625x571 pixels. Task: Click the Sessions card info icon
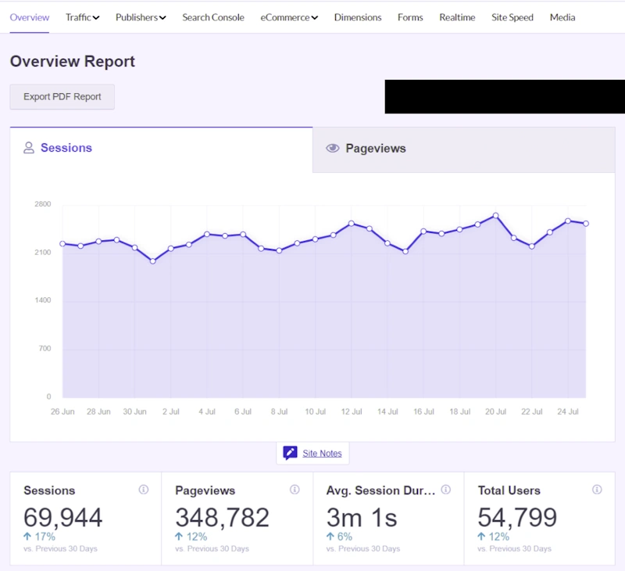pyautogui.click(x=144, y=490)
